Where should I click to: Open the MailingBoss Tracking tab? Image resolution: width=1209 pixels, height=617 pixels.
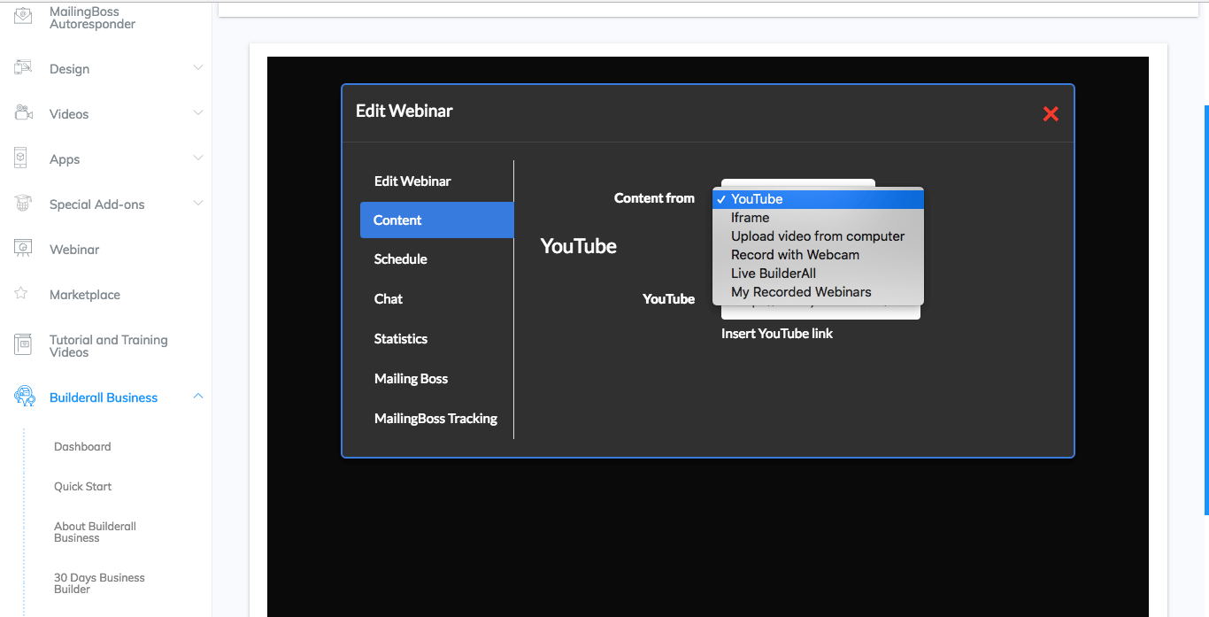click(435, 419)
